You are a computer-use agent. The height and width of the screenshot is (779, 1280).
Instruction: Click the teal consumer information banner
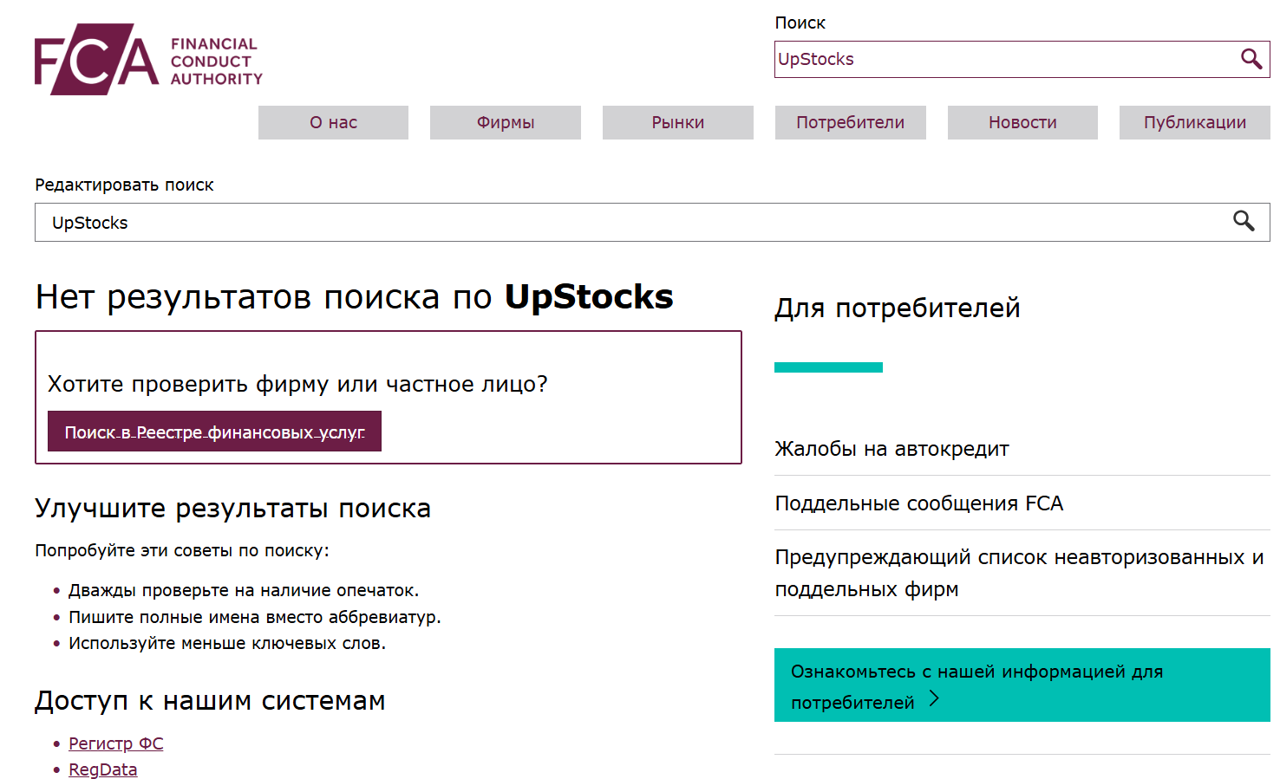(1022, 685)
